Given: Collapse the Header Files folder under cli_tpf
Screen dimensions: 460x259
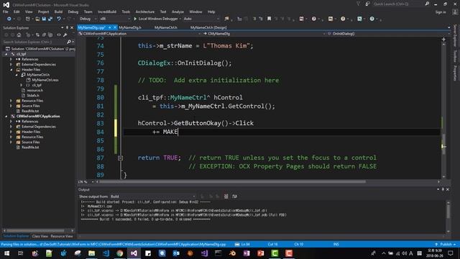Looking at the screenshot, I should click(11, 70).
